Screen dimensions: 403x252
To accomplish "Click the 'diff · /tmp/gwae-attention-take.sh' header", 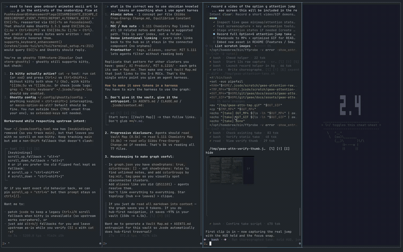I will 243,74.
